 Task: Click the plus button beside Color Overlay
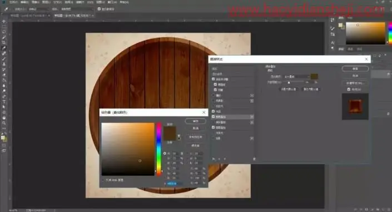(x=252, y=117)
